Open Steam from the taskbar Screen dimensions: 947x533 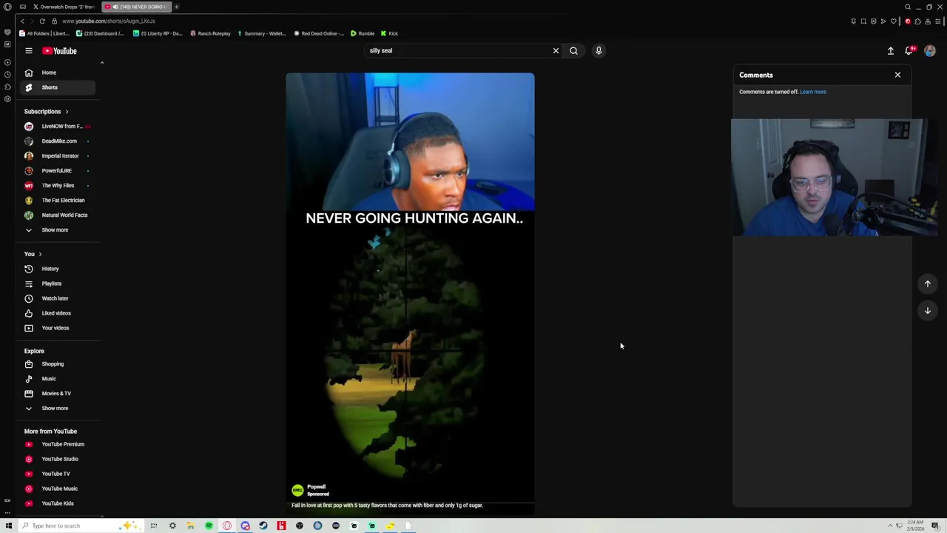(x=263, y=526)
